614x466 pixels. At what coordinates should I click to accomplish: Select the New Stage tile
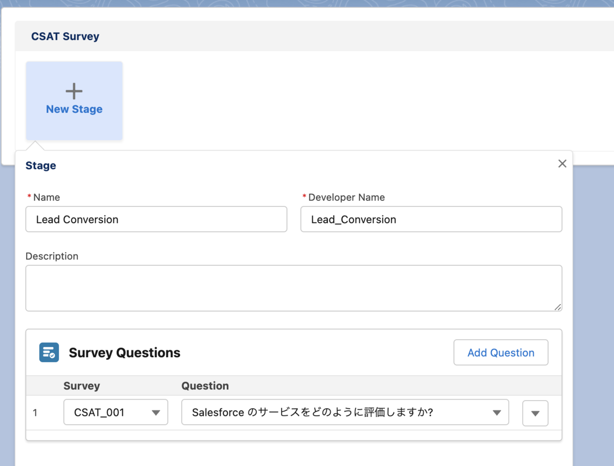(74, 100)
